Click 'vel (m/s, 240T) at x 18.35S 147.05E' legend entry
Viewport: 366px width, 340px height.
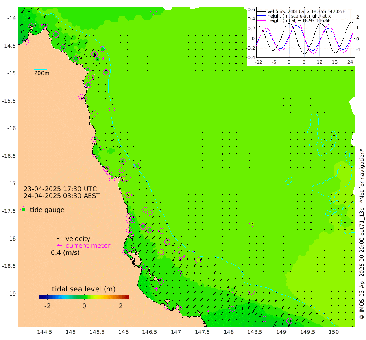[x=306, y=11]
